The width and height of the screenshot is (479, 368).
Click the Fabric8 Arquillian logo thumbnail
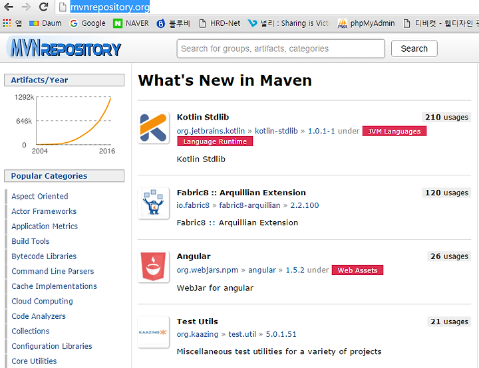click(154, 203)
